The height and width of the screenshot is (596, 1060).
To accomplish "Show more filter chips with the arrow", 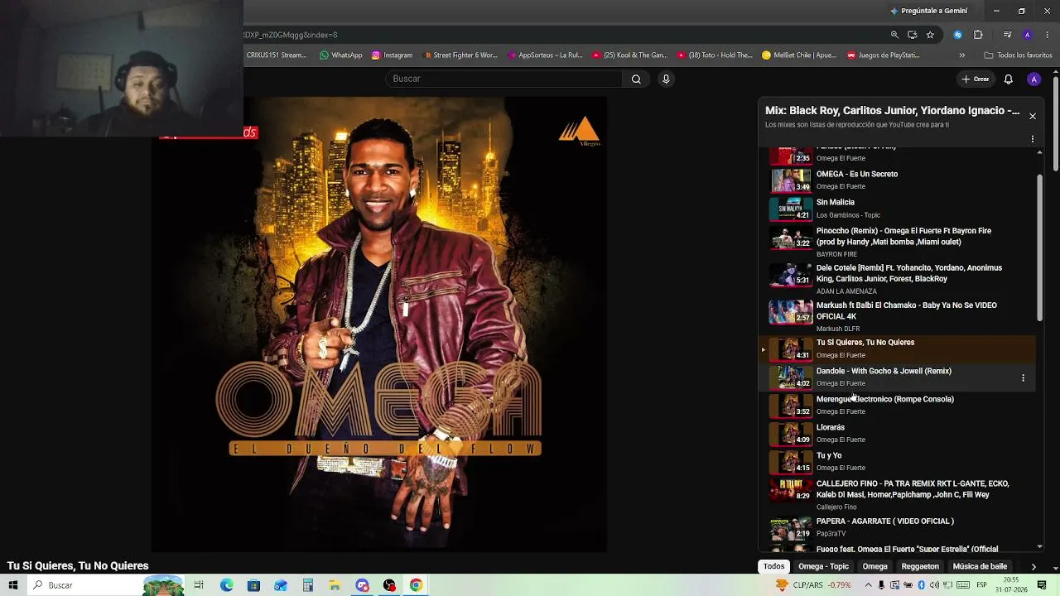I will 1033,567.
